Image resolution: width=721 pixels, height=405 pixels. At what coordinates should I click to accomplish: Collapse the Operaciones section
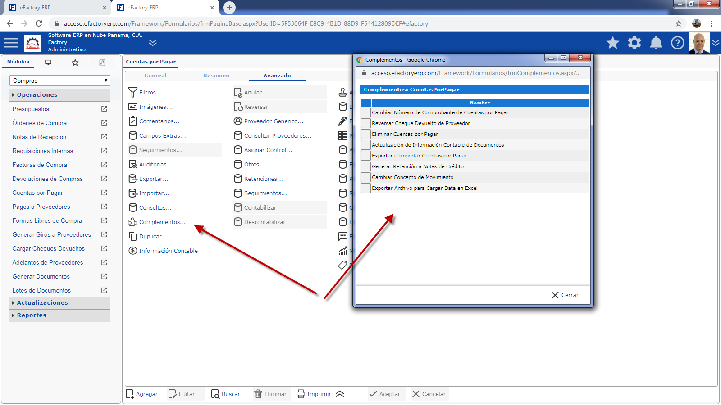click(59, 95)
